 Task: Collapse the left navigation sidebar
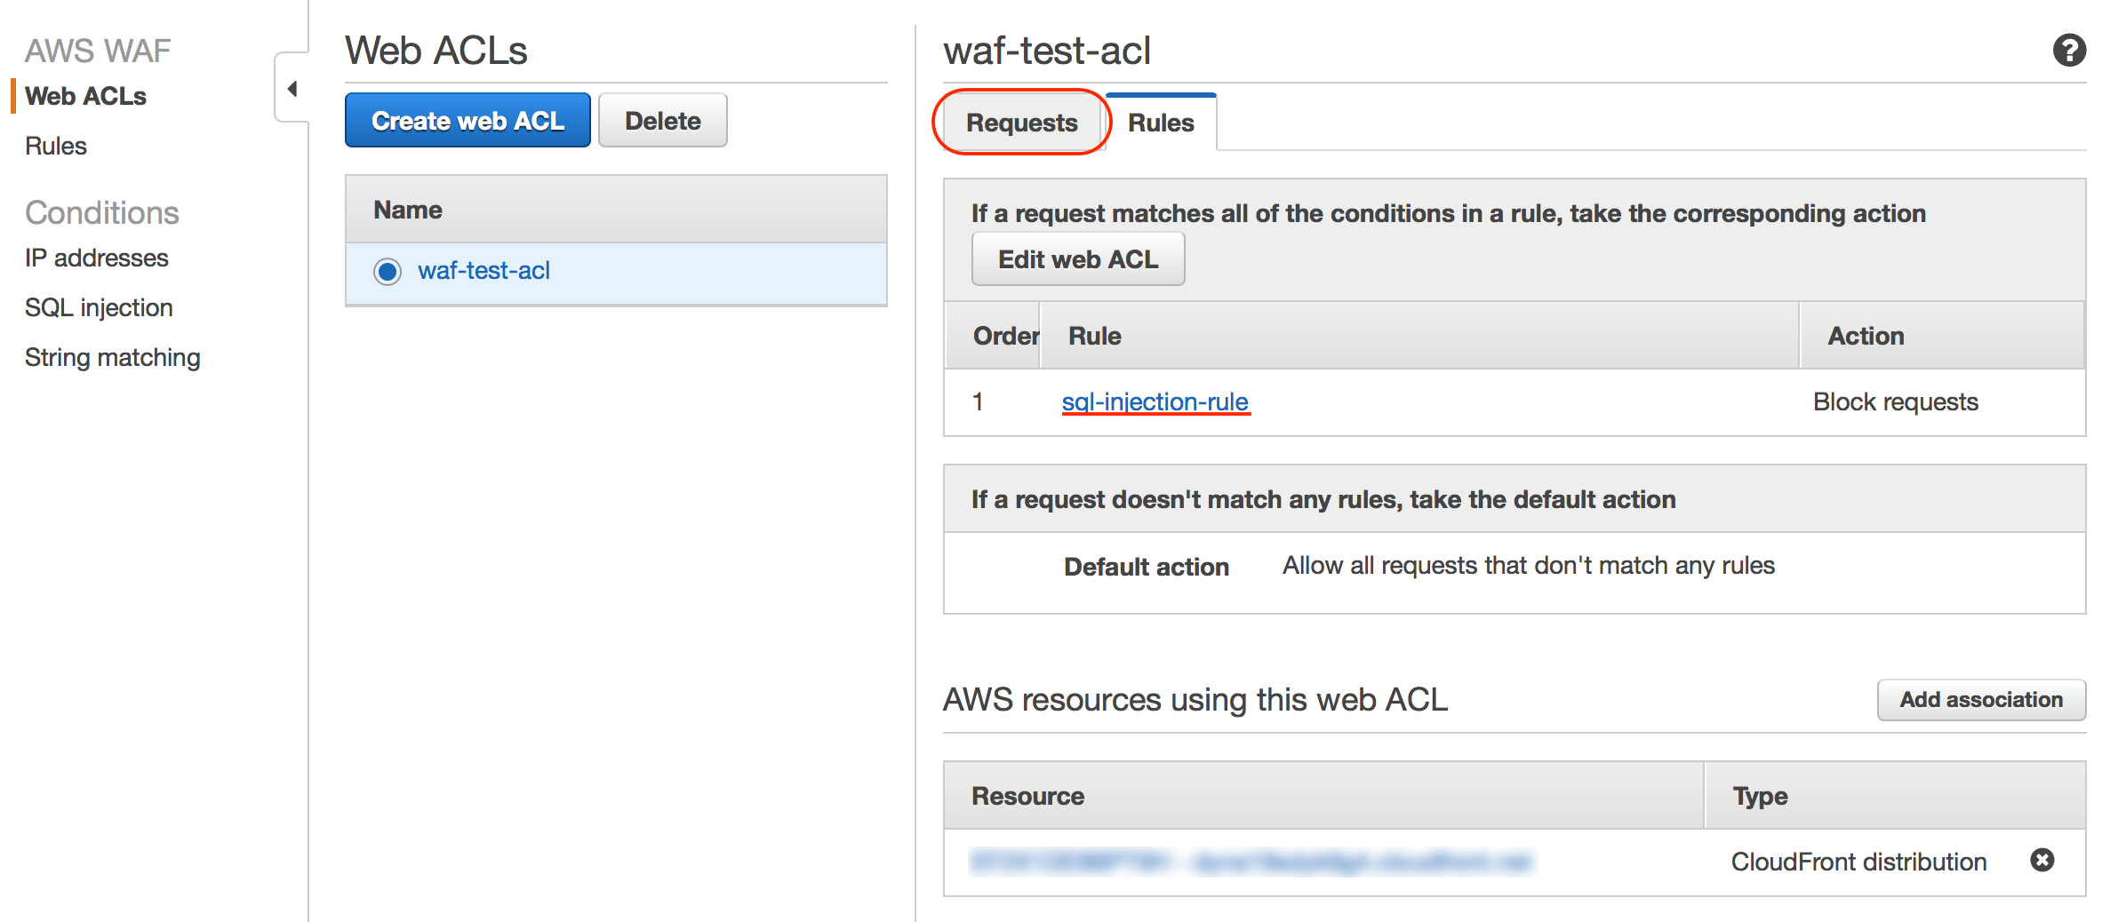[x=293, y=89]
